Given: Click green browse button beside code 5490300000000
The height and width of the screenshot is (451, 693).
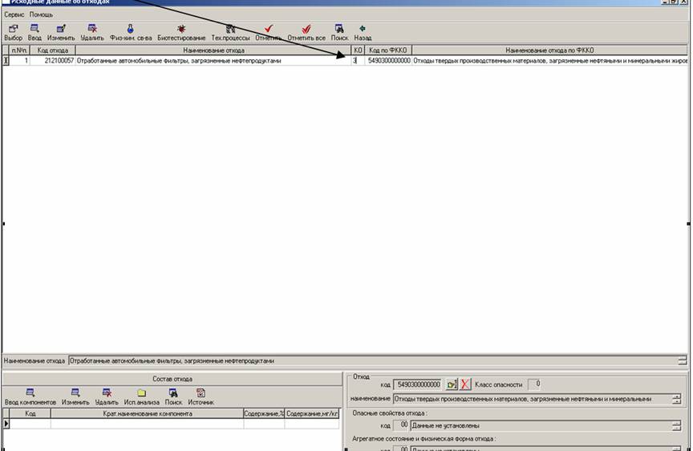Looking at the screenshot, I should pyautogui.click(x=452, y=385).
